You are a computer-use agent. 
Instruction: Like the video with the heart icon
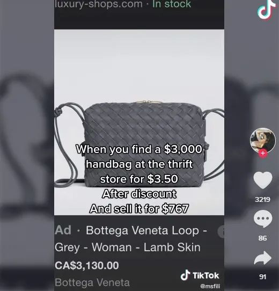[x=263, y=180]
